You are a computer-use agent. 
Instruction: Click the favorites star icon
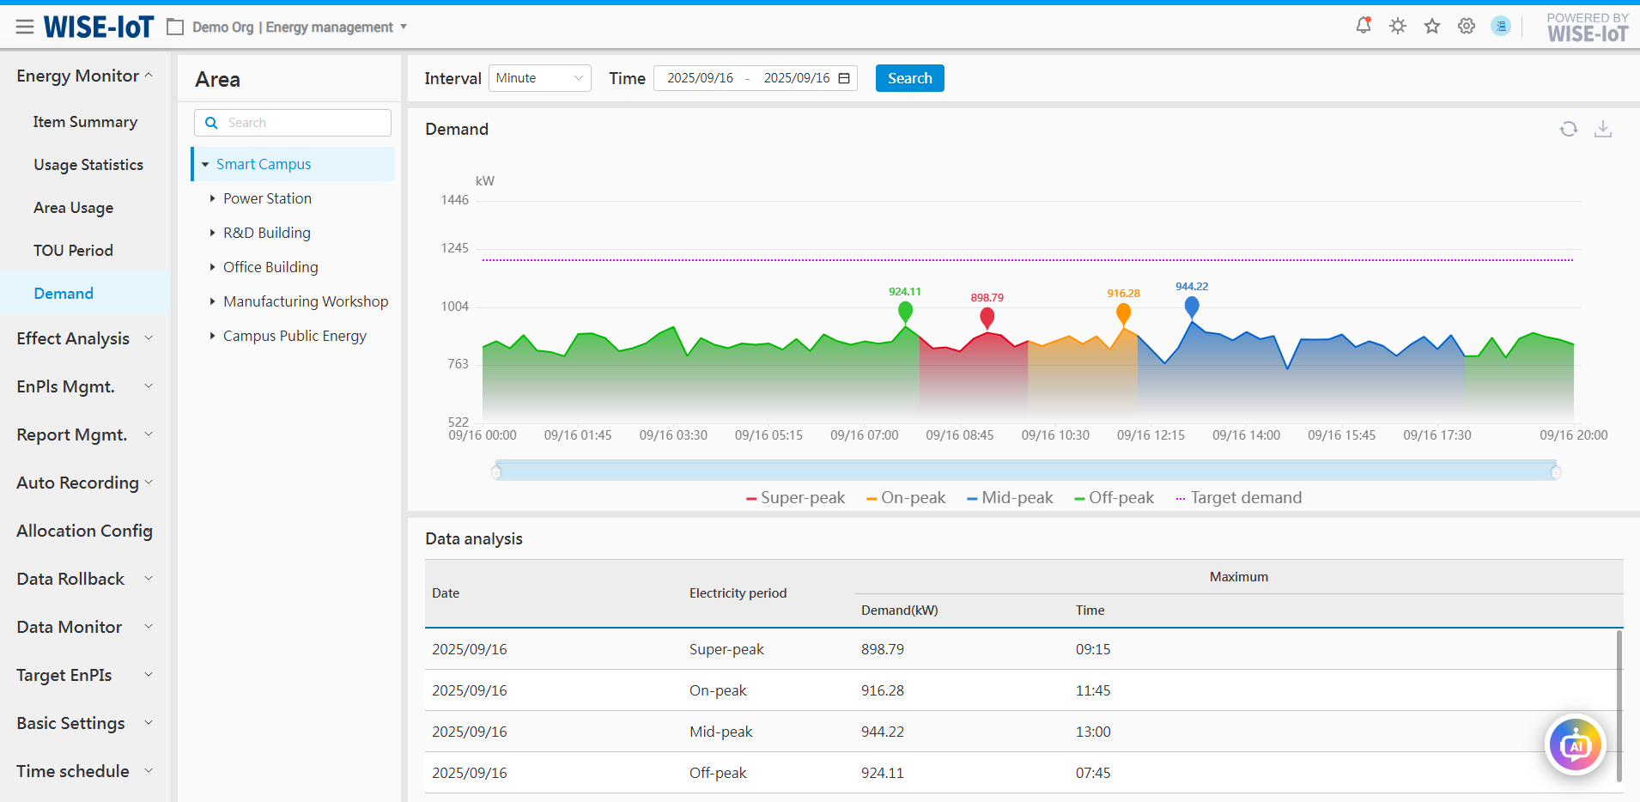(x=1432, y=26)
